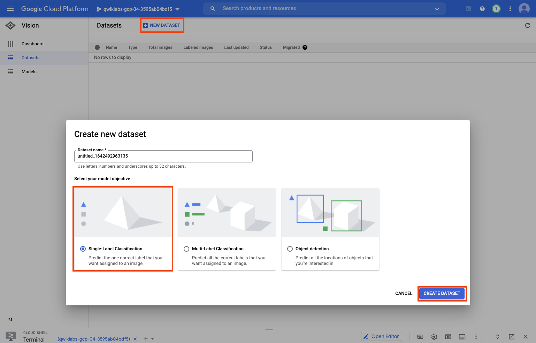536x343 pixels.
Task: Close the qwiklabs terminal tab
Action: point(135,339)
